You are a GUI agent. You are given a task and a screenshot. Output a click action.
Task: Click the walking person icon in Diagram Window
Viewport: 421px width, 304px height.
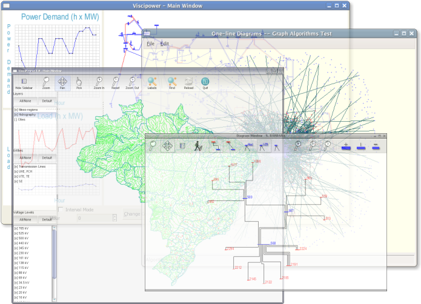(x=198, y=146)
